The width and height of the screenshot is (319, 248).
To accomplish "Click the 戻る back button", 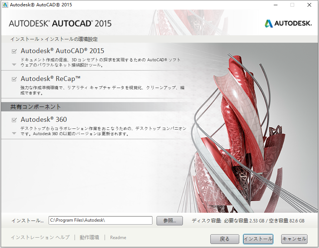I will 225,239.
